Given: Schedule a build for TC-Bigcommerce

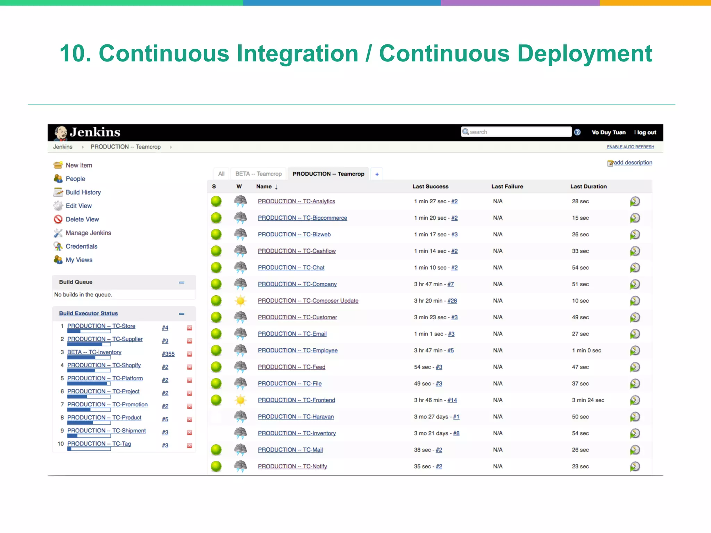Looking at the screenshot, I should [x=635, y=218].
